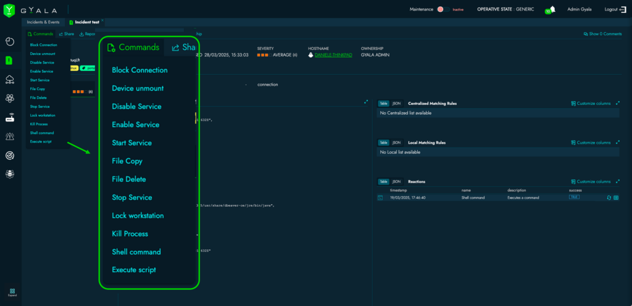Click the green incidents sidebar icon
The image size is (632, 306).
pos(9,60)
